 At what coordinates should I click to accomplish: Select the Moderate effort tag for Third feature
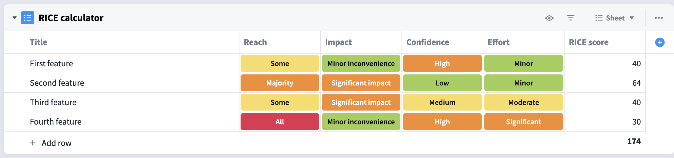(524, 102)
